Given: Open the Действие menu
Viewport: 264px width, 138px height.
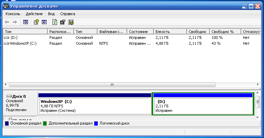Looking at the screenshot, I should [34, 14].
